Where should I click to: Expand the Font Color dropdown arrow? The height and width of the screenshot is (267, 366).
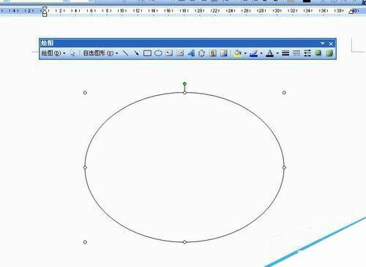coord(277,53)
